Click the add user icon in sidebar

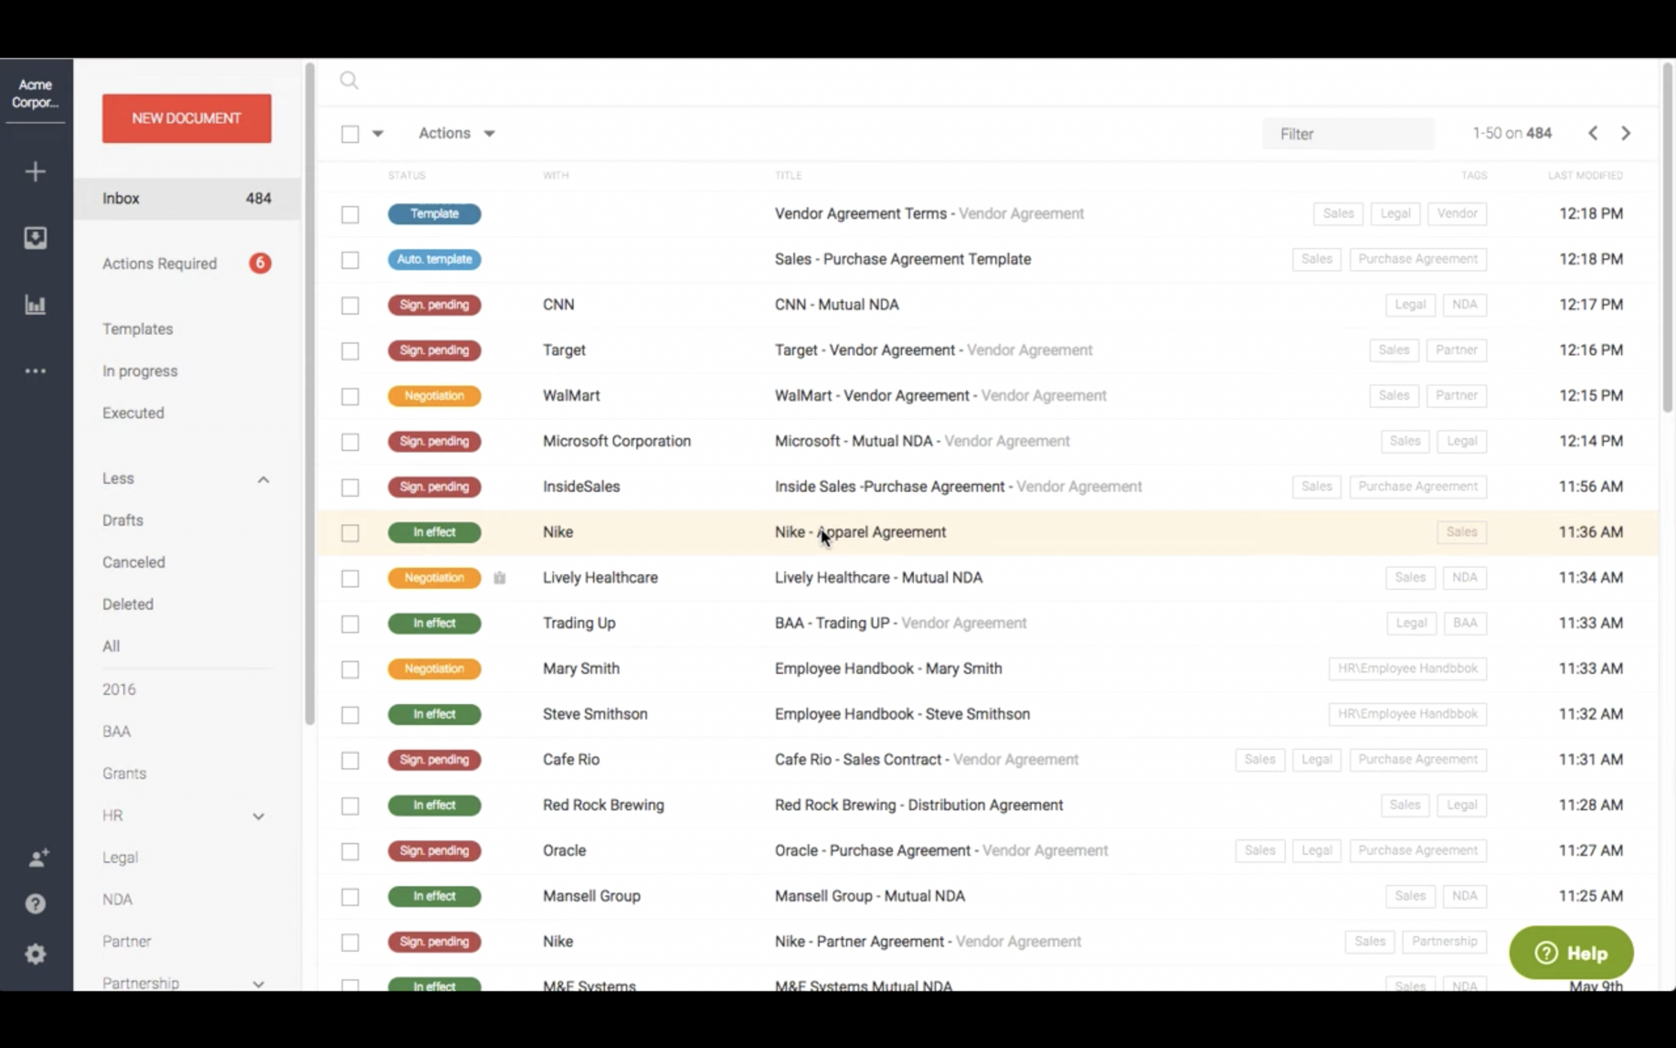38,858
